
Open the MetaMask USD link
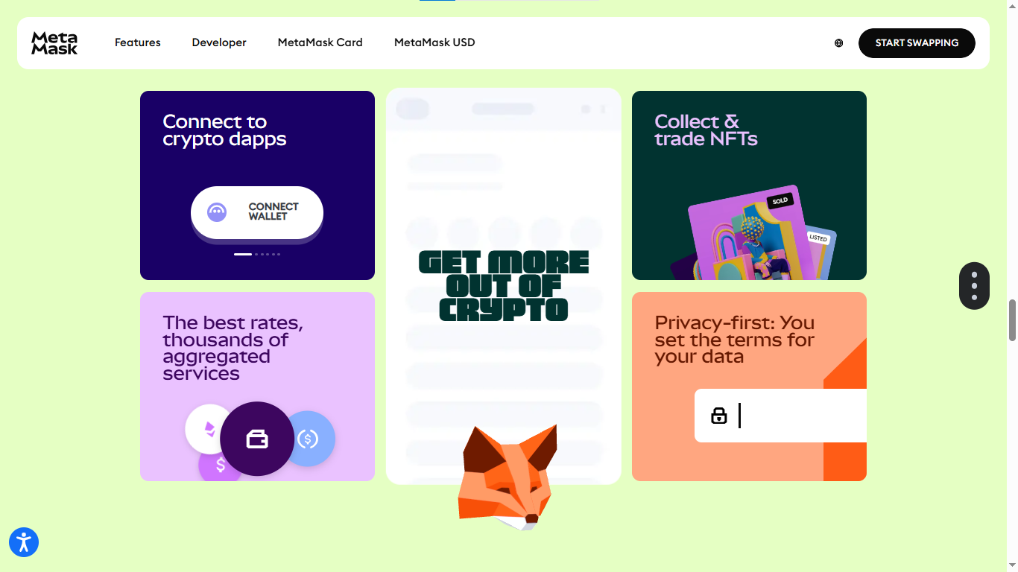click(434, 42)
